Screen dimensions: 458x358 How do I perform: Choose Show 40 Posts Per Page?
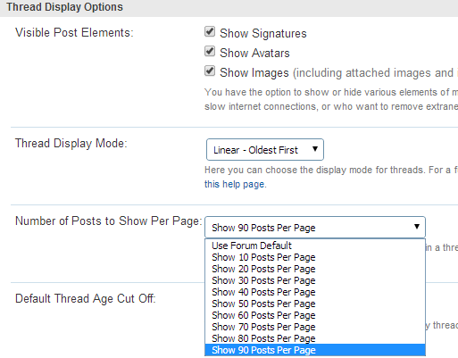[x=315, y=292]
